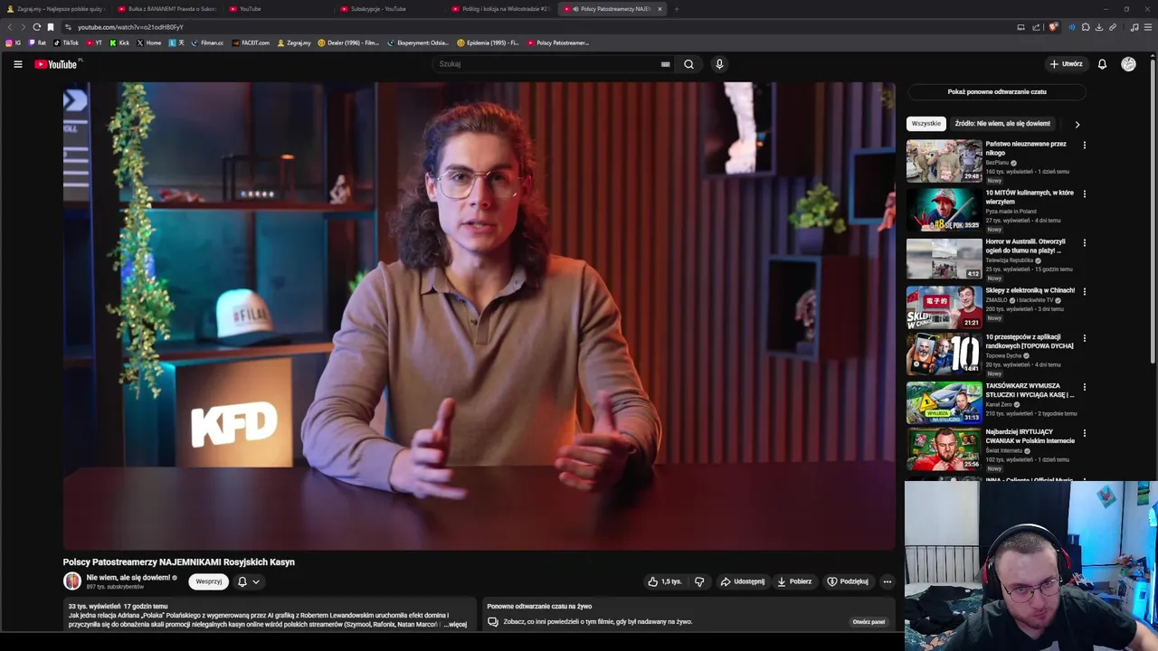Dislike the video with thumbs down
This screenshot has width=1158, height=651.
point(699,581)
